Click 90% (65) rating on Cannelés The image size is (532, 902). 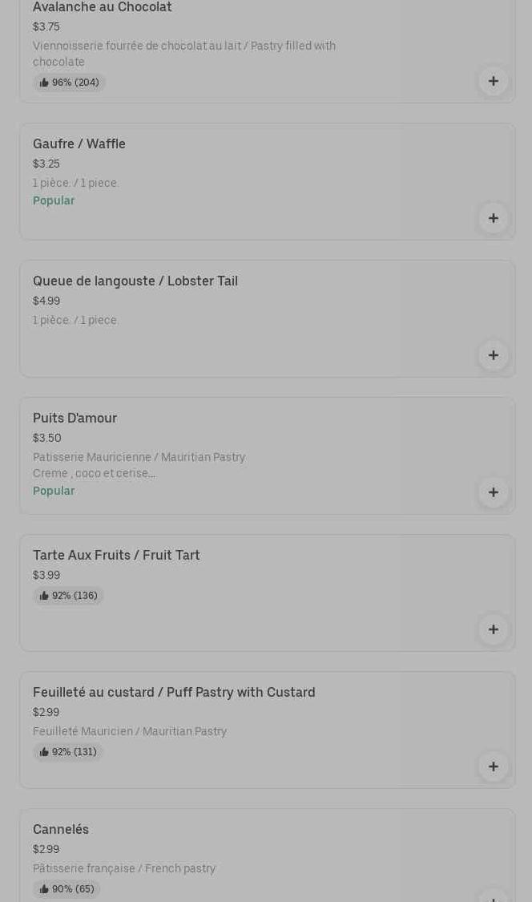(66, 888)
